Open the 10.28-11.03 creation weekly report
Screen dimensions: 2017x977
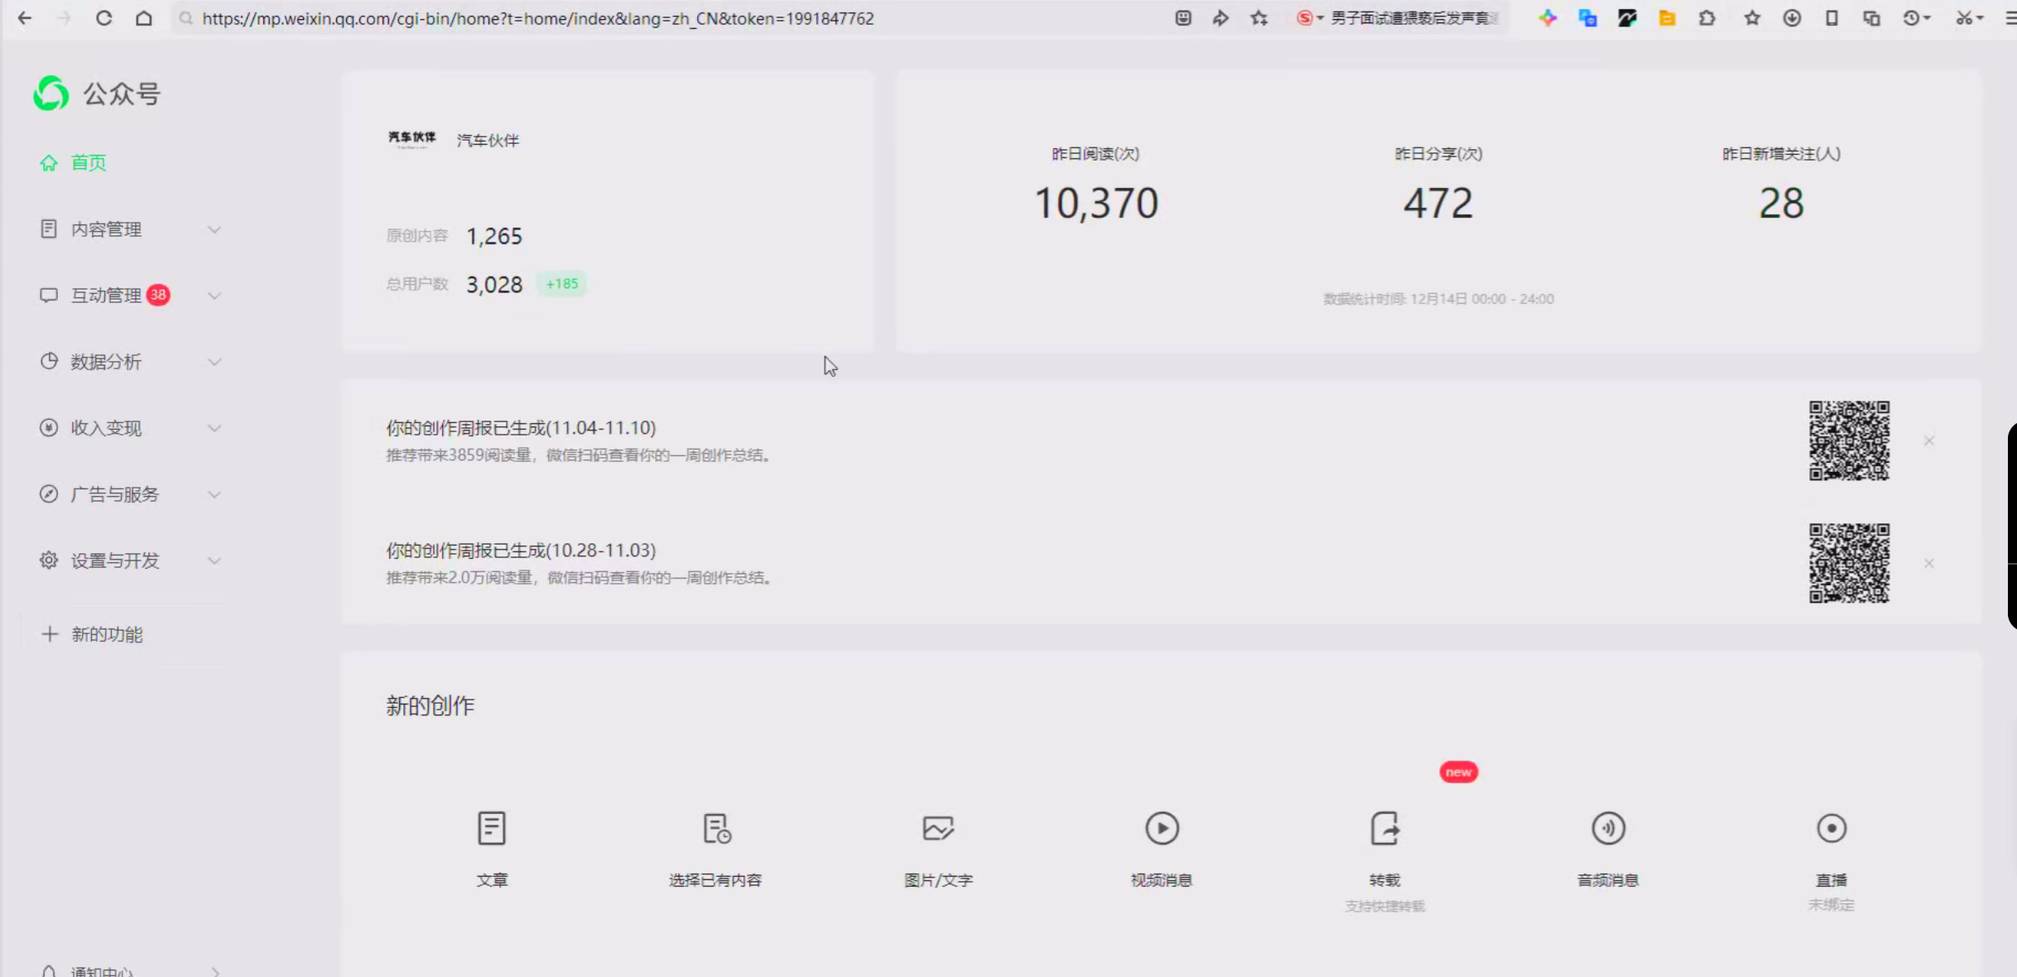coord(521,551)
